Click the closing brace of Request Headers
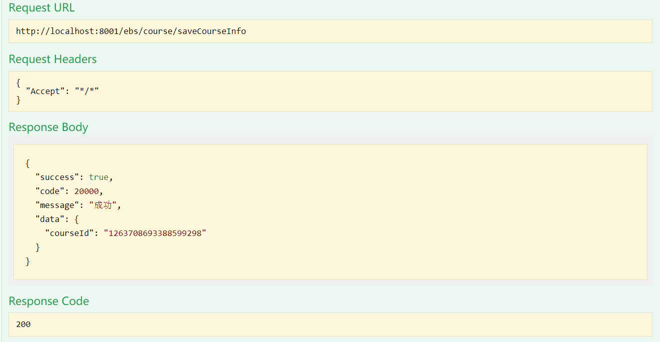 18,100
